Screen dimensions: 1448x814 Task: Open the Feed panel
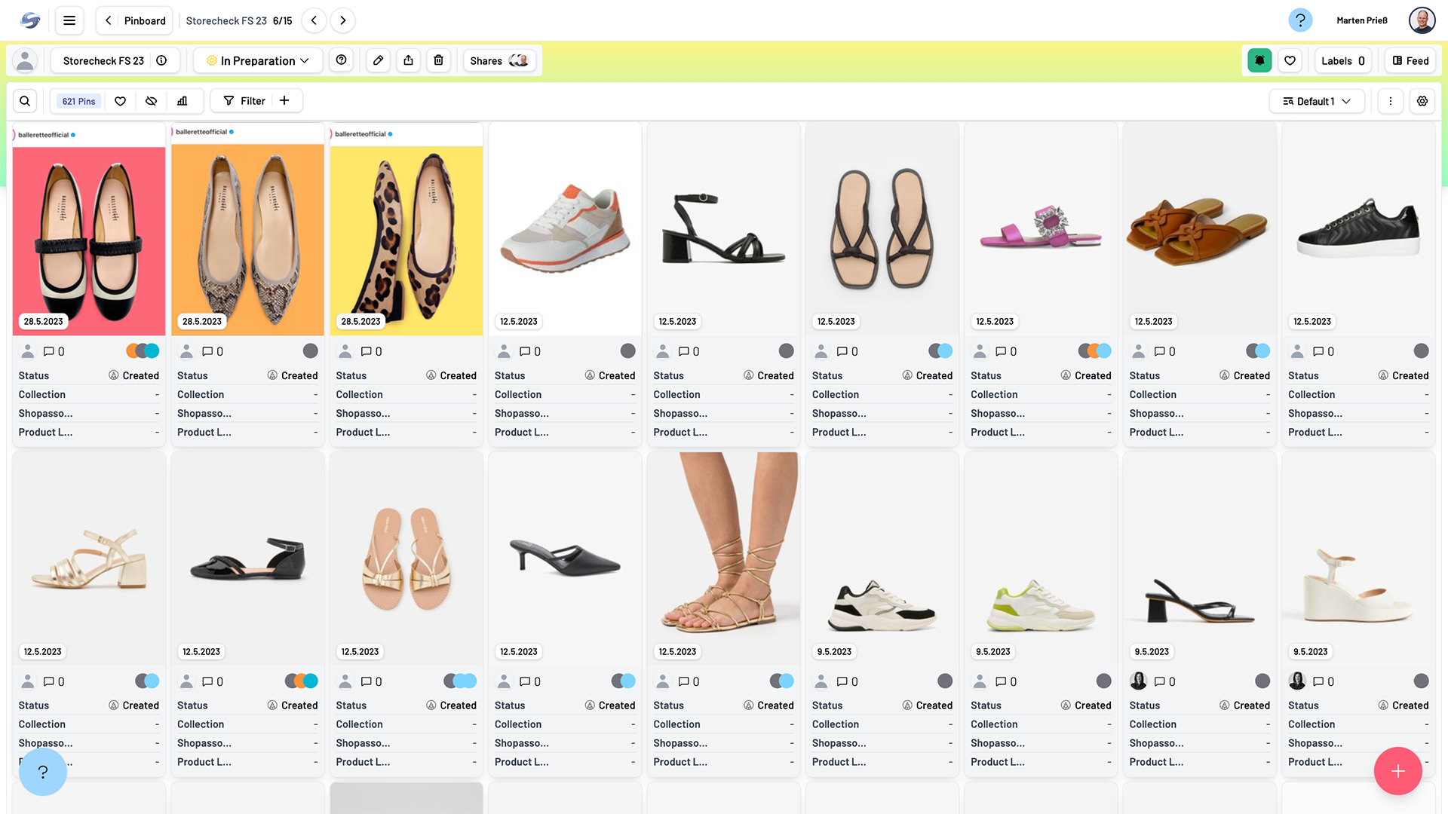tap(1410, 60)
